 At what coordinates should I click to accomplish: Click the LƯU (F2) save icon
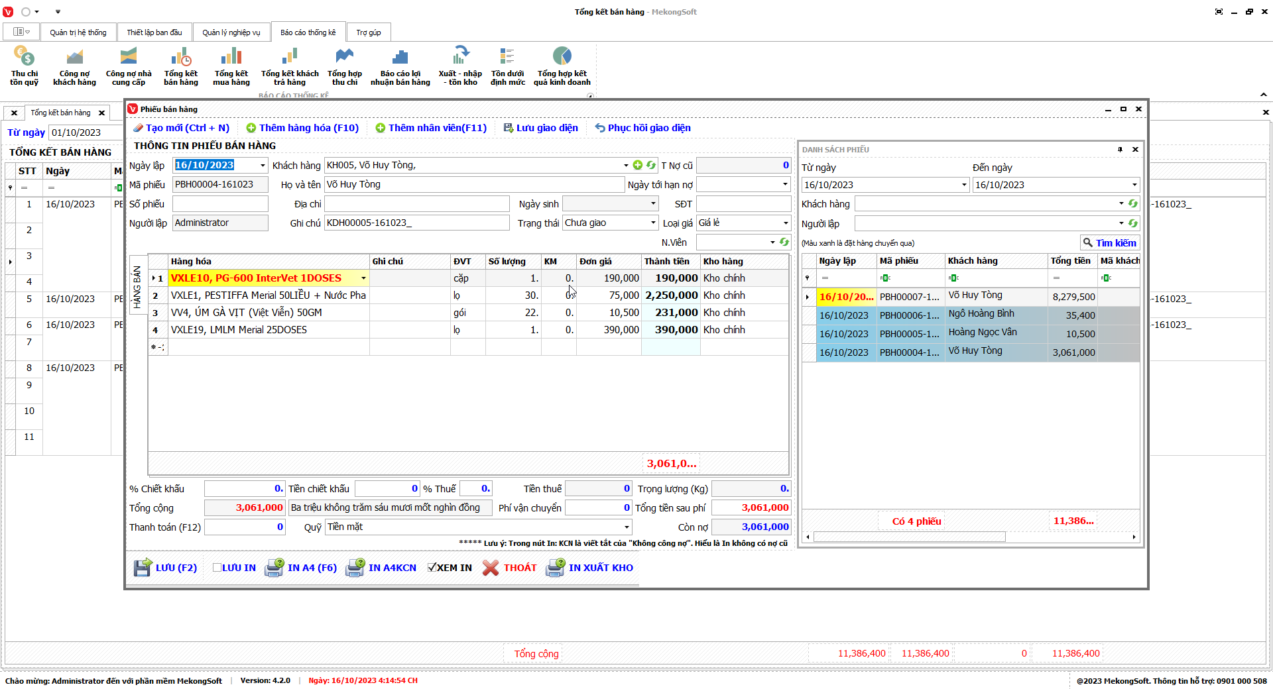(143, 568)
